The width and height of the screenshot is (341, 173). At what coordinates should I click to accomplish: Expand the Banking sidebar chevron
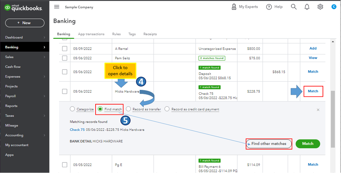pyautogui.click(x=44, y=47)
